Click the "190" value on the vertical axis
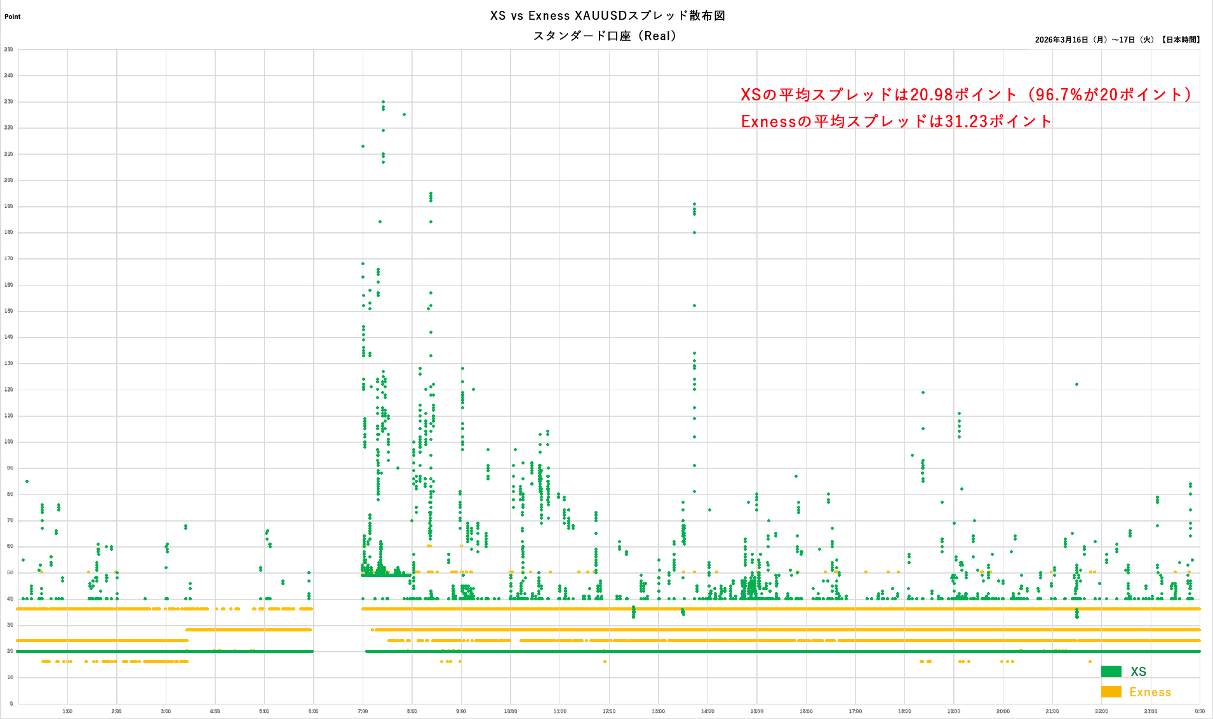Screen dimensions: 1213x719 pyautogui.click(x=9, y=206)
